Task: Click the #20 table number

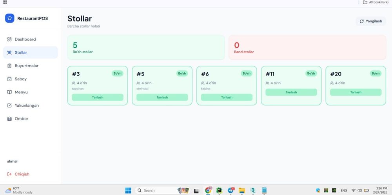Action: [x=336, y=74]
